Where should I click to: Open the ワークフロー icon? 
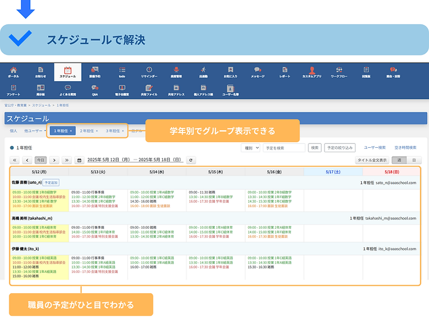pyautogui.click(x=339, y=71)
